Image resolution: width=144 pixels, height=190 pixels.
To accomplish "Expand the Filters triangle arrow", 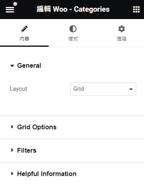I will tap(12, 150).
